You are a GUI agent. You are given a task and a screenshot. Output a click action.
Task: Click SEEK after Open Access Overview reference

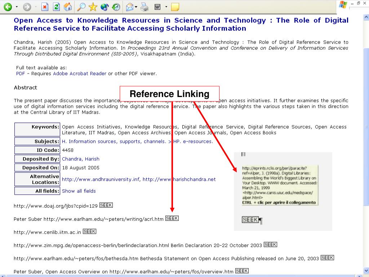click(x=242, y=271)
